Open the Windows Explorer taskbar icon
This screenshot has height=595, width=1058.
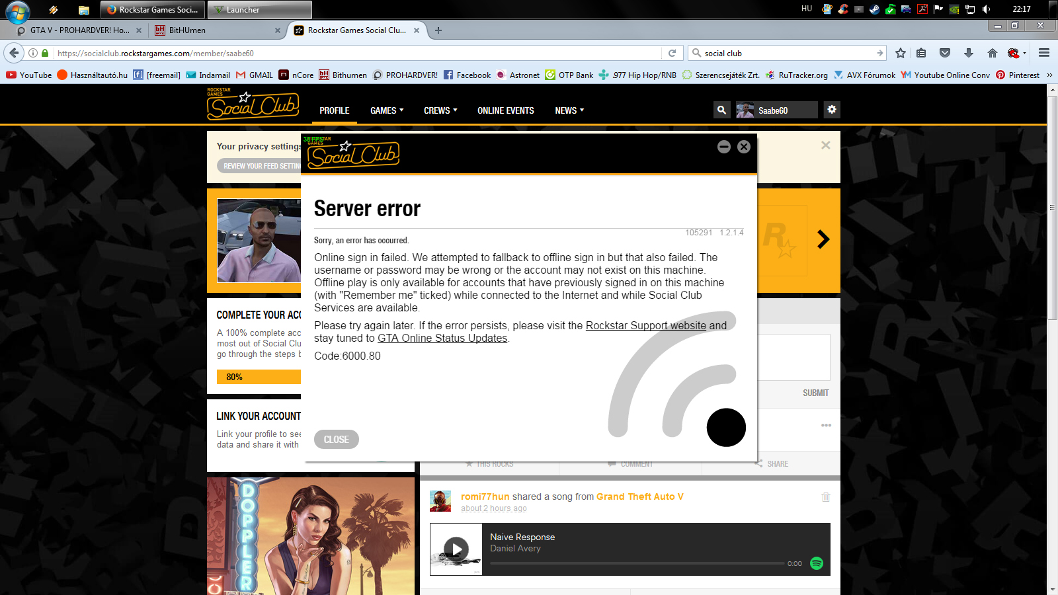pos(83,10)
